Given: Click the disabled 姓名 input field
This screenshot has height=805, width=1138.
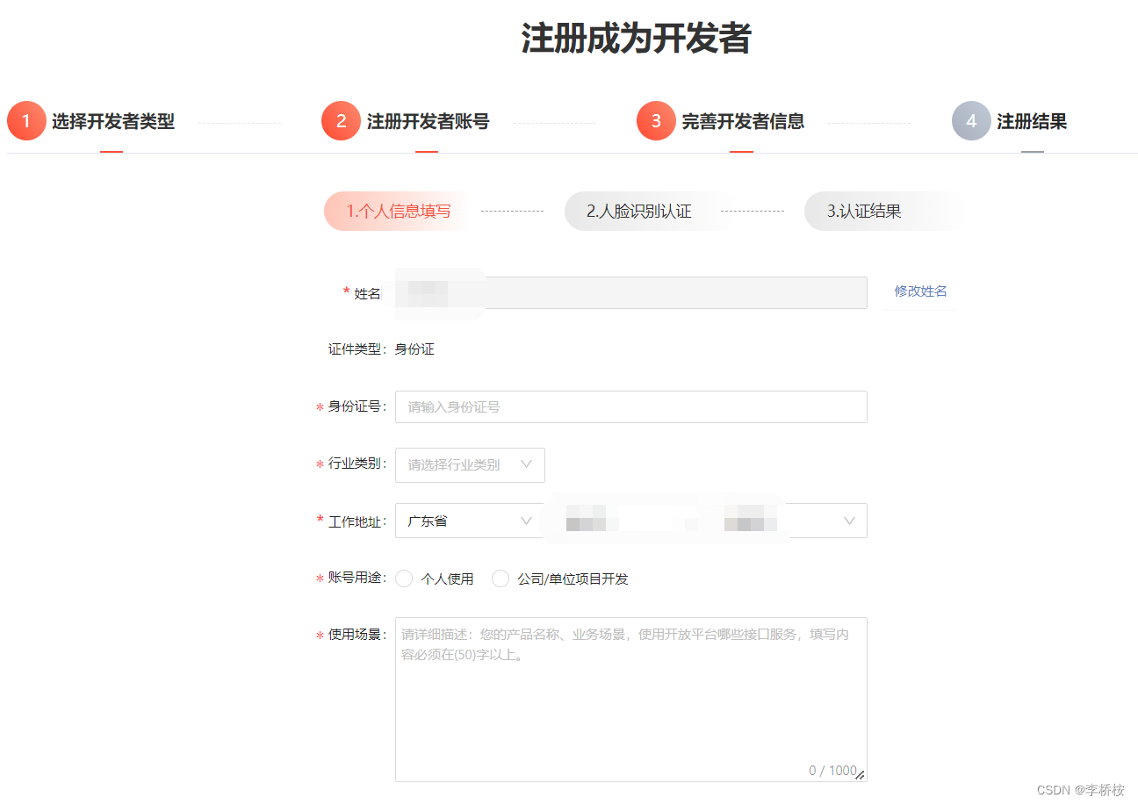Looking at the screenshot, I should click(631, 293).
